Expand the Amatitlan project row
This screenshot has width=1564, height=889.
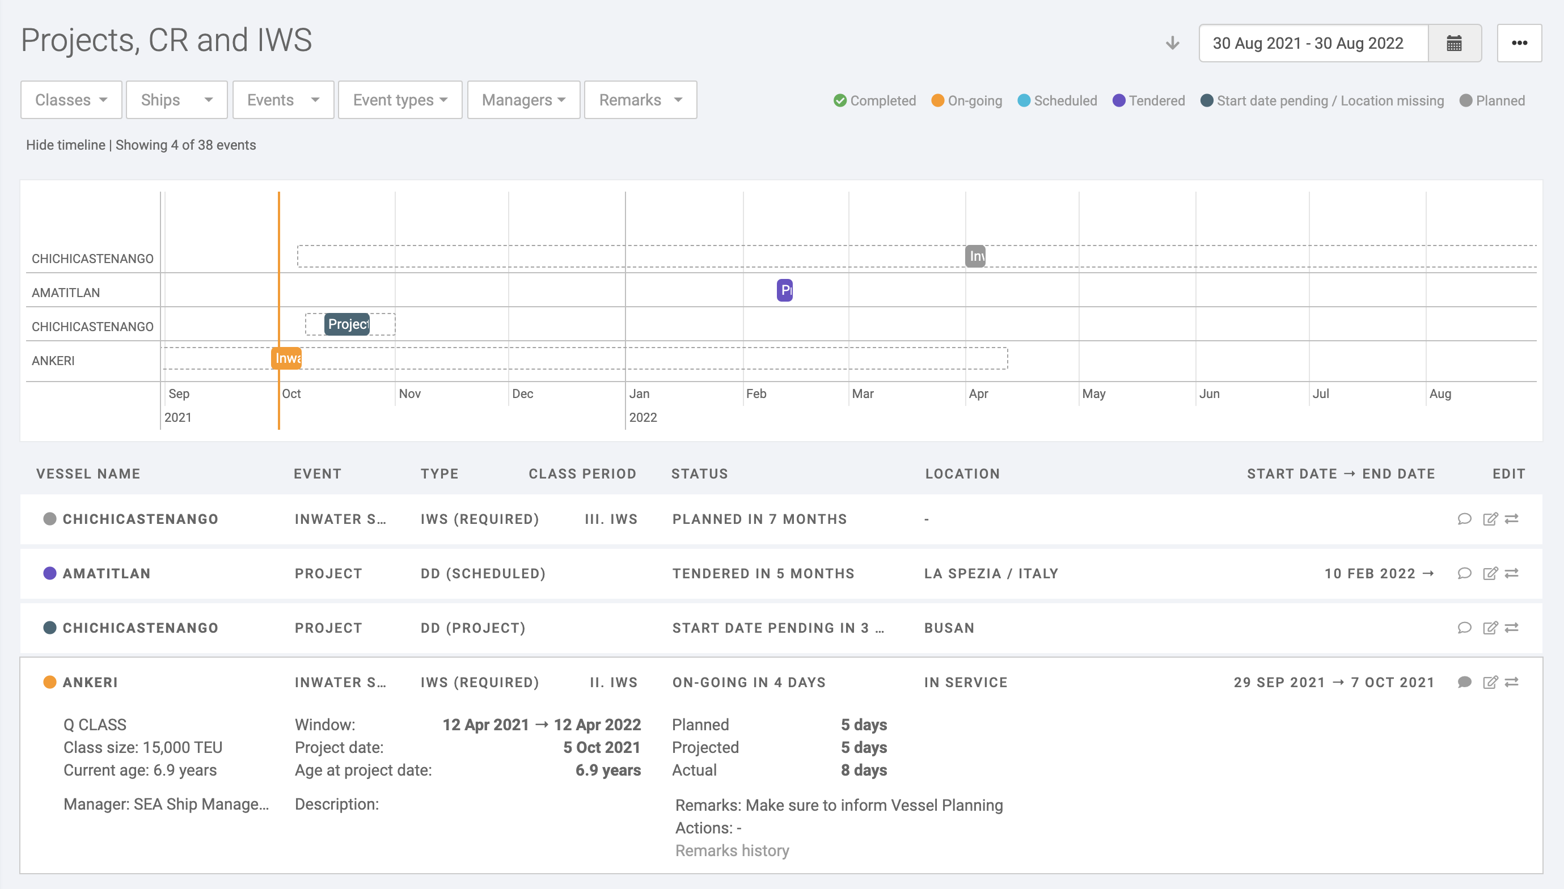[781, 573]
